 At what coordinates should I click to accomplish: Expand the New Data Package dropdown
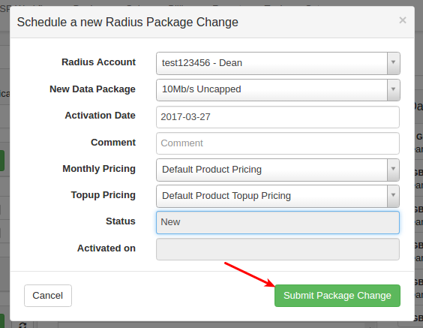click(x=277, y=90)
